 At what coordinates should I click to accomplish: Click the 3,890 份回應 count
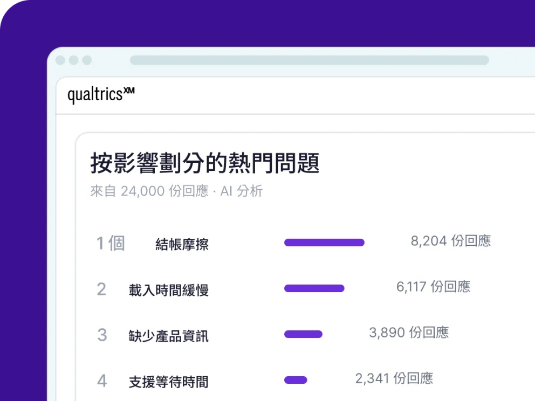point(409,333)
